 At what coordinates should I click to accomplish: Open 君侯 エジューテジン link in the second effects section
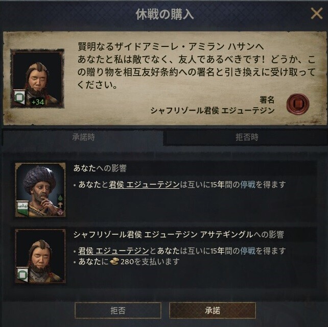click(113, 250)
